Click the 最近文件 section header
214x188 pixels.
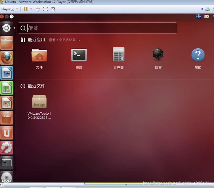coord(36,86)
